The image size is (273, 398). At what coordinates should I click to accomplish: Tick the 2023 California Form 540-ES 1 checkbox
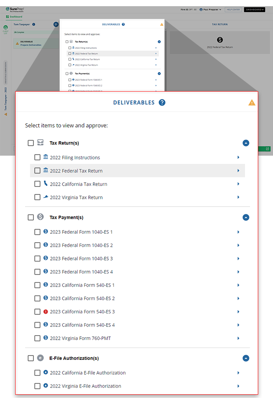click(37, 285)
